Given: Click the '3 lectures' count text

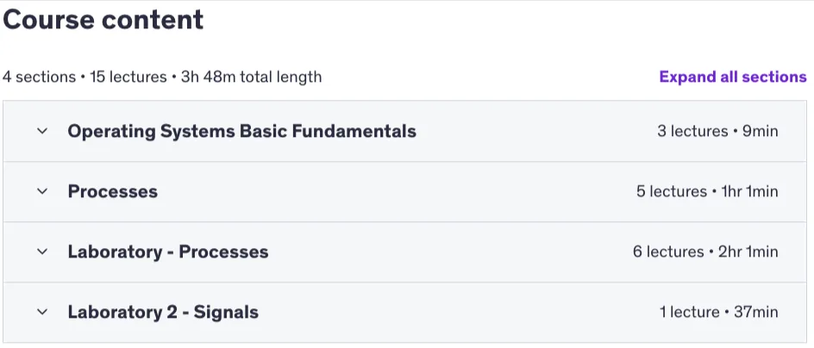Looking at the screenshot, I should click(692, 131).
